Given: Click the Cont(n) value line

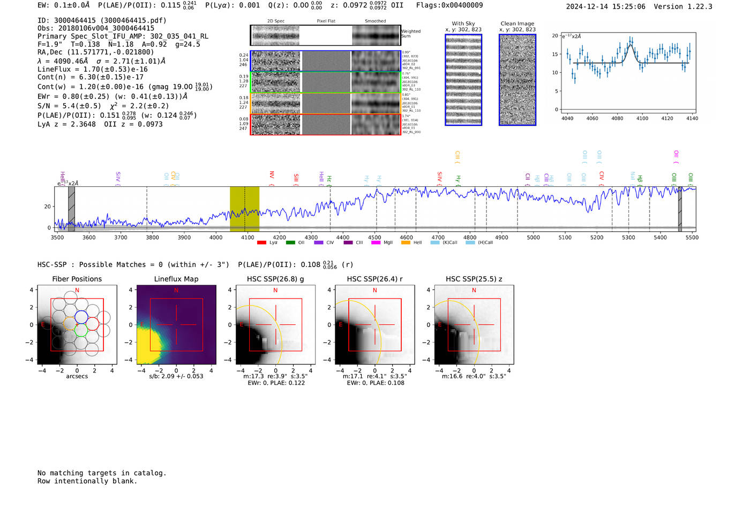Looking at the screenshot, I should [x=91, y=77].
